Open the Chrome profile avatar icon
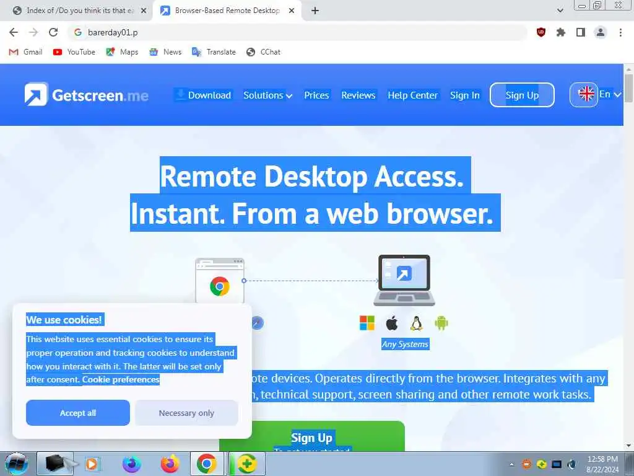The width and height of the screenshot is (634, 476). click(601, 32)
